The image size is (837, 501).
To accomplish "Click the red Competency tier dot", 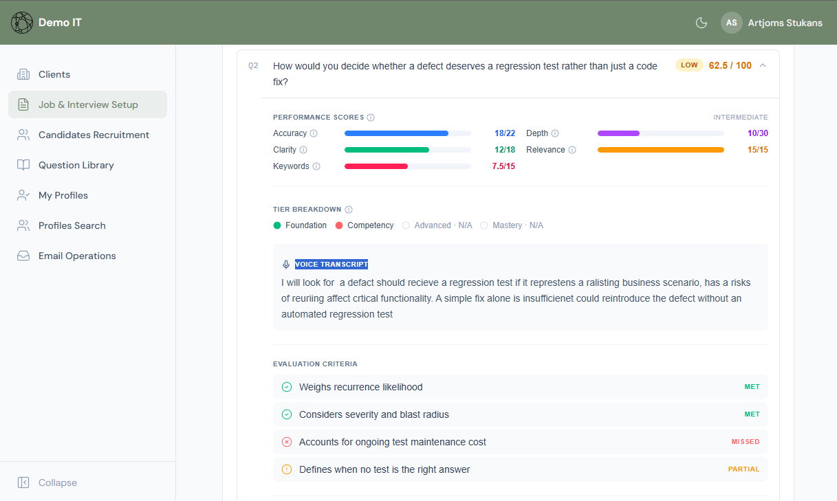I will (x=339, y=225).
